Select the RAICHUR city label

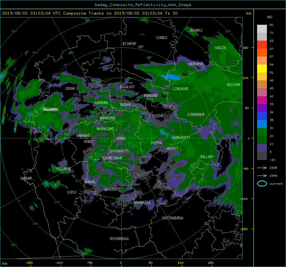[234, 85]
